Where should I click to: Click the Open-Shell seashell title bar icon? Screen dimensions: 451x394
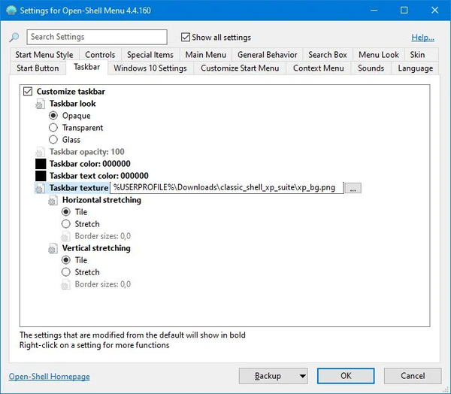click(x=11, y=11)
